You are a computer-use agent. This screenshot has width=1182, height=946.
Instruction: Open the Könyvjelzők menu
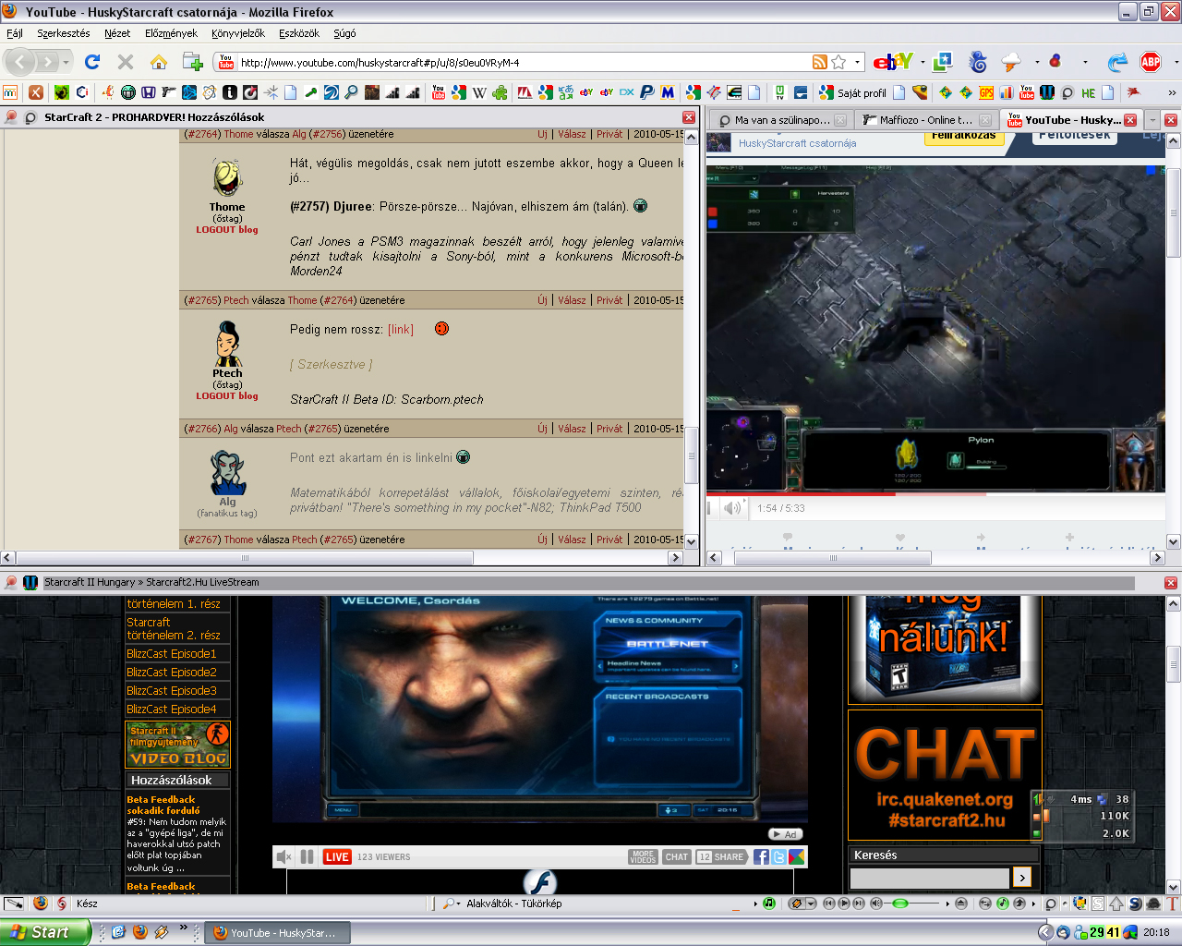click(238, 33)
